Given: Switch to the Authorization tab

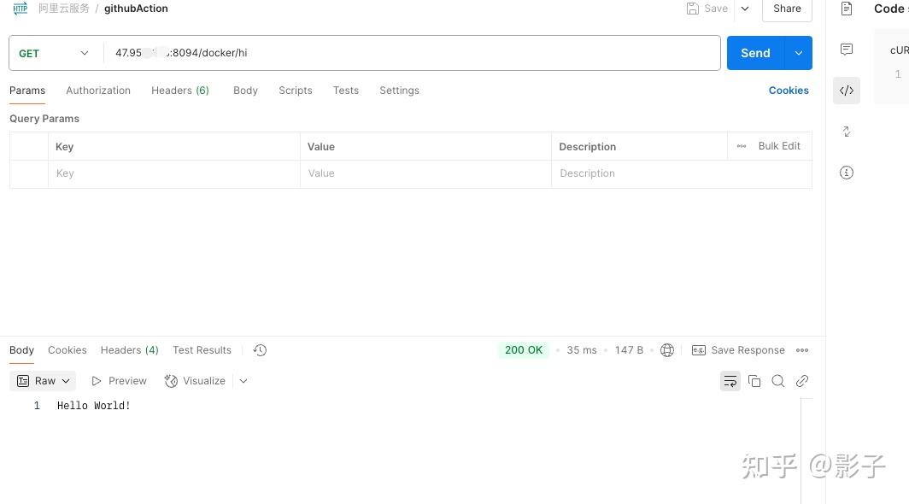Looking at the screenshot, I should click(x=98, y=91).
